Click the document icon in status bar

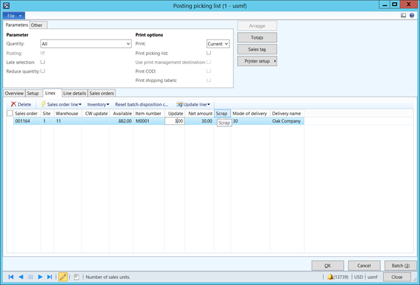pos(76,276)
